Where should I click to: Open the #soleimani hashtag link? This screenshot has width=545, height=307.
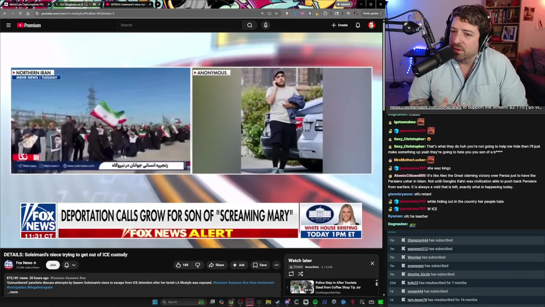point(266,283)
